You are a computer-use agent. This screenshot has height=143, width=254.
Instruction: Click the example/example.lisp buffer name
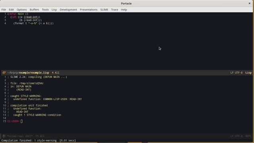[34, 73]
